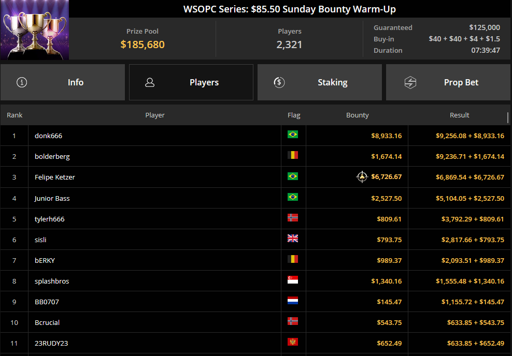
Task: Open the Info tab
Action: tap(62, 82)
